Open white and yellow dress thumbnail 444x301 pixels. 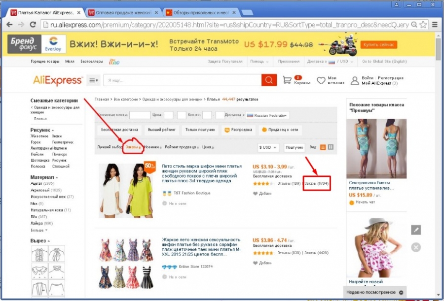tap(126, 191)
